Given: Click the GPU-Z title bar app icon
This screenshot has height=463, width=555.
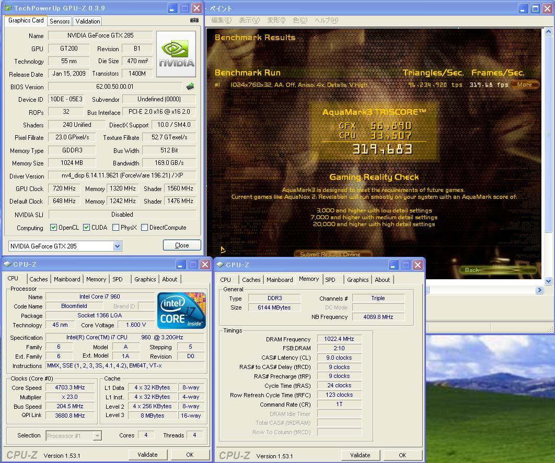Looking at the screenshot, I should pyautogui.click(x=8, y=8).
